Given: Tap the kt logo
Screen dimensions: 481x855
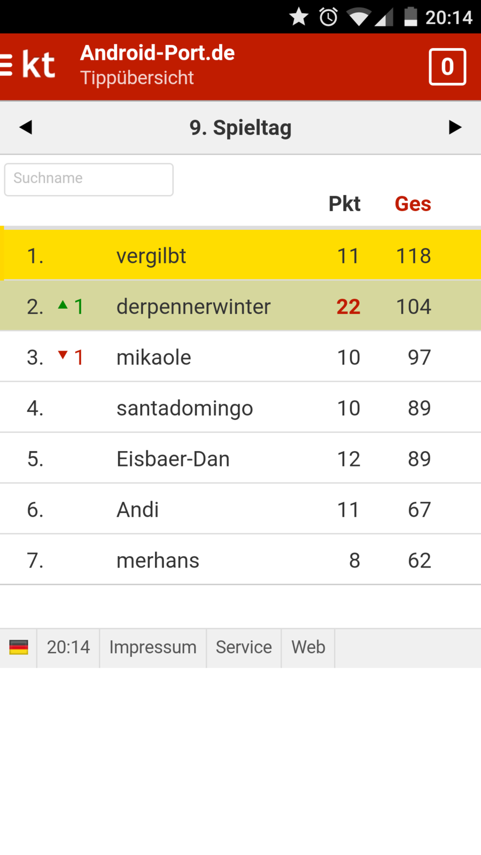Looking at the screenshot, I should (x=38, y=65).
